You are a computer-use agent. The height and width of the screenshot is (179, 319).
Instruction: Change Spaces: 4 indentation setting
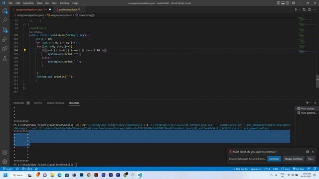tap(256, 169)
